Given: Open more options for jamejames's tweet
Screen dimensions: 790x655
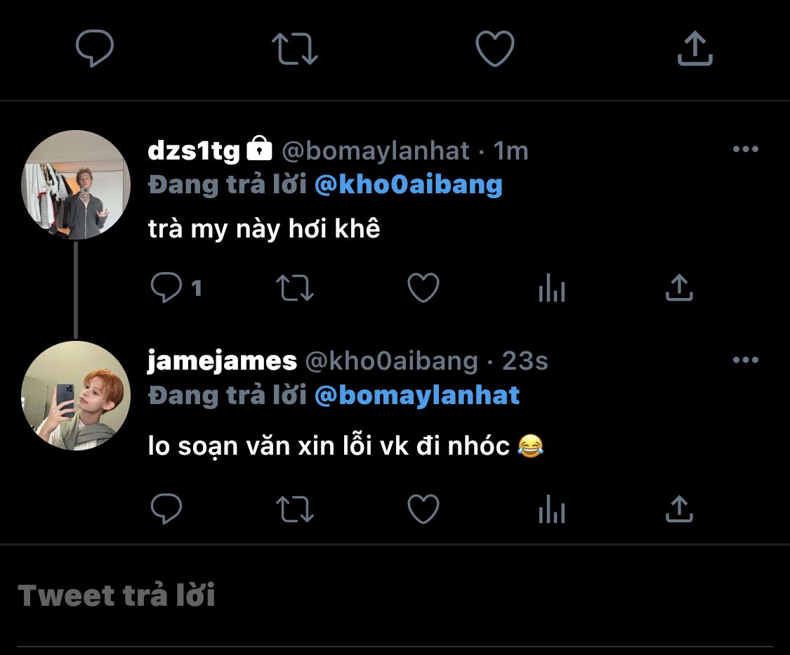Looking at the screenshot, I should 745,361.
